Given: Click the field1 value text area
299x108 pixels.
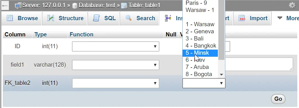Looking at the screenshot, I should (259, 64).
